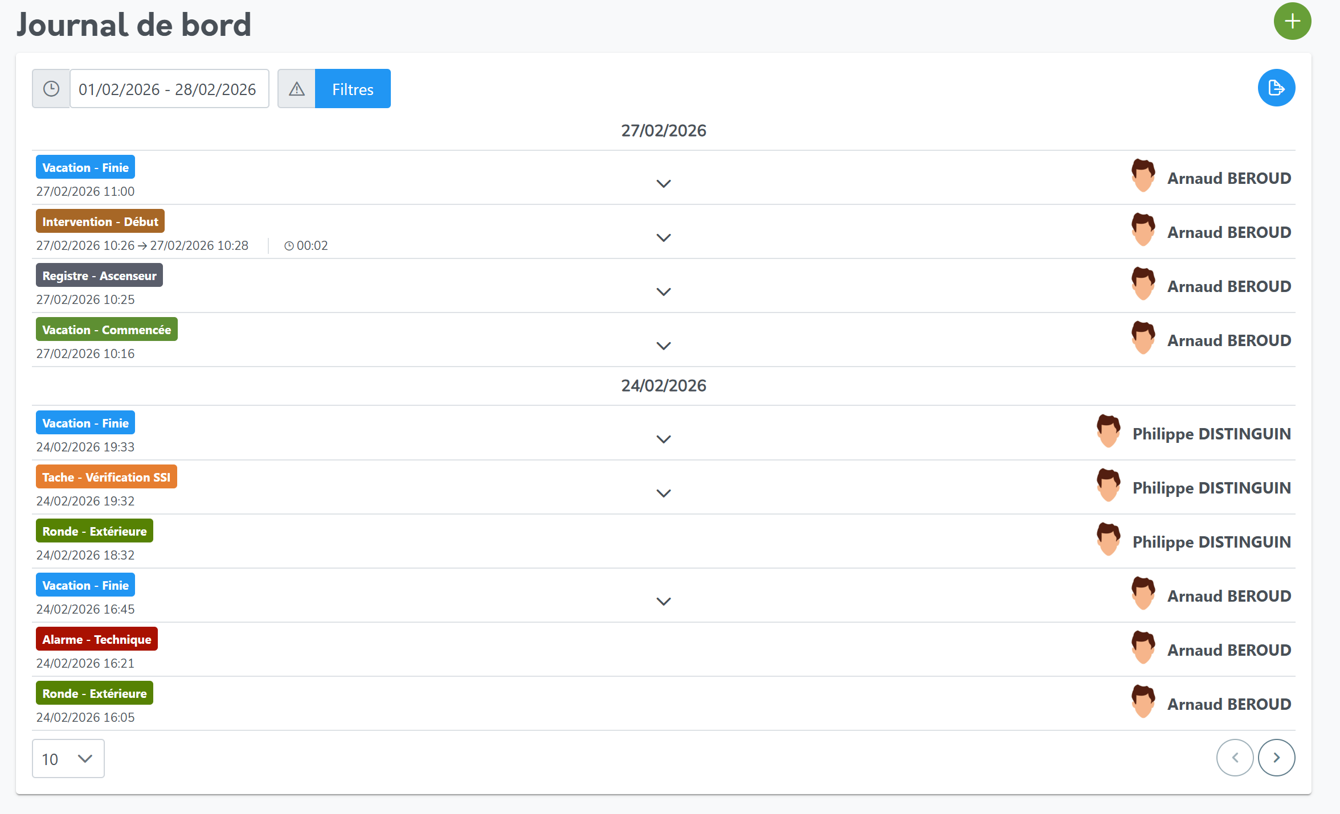This screenshot has width=1340, height=814.
Task: Click the Alarme - Technique red tag
Action: pos(96,639)
